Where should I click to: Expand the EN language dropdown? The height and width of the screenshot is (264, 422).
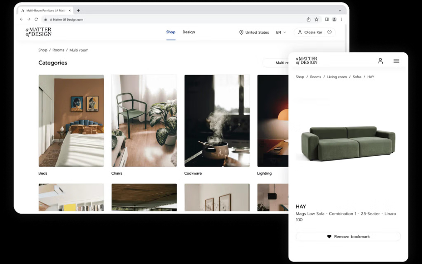pos(281,32)
